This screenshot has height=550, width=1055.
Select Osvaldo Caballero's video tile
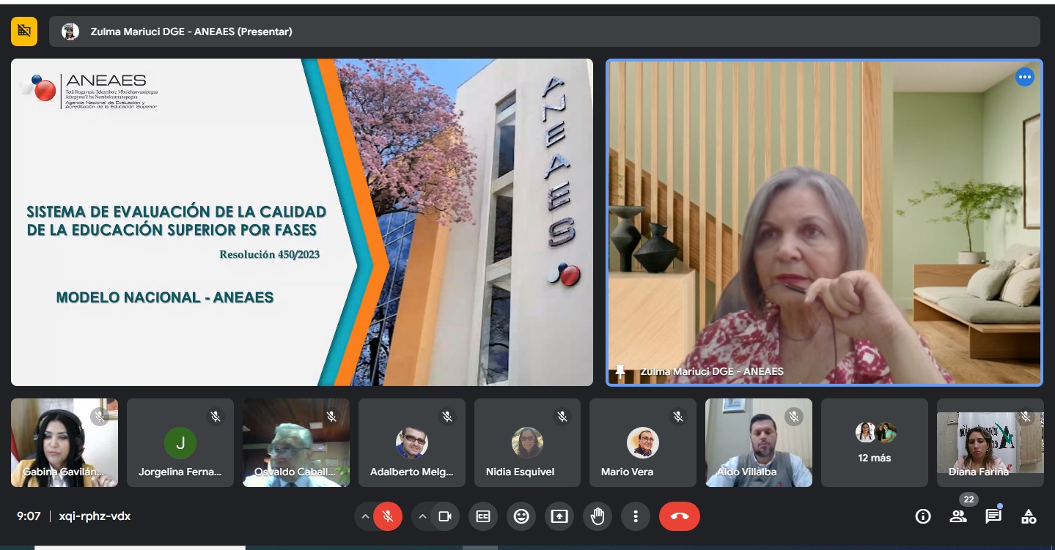tap(296, 442)
